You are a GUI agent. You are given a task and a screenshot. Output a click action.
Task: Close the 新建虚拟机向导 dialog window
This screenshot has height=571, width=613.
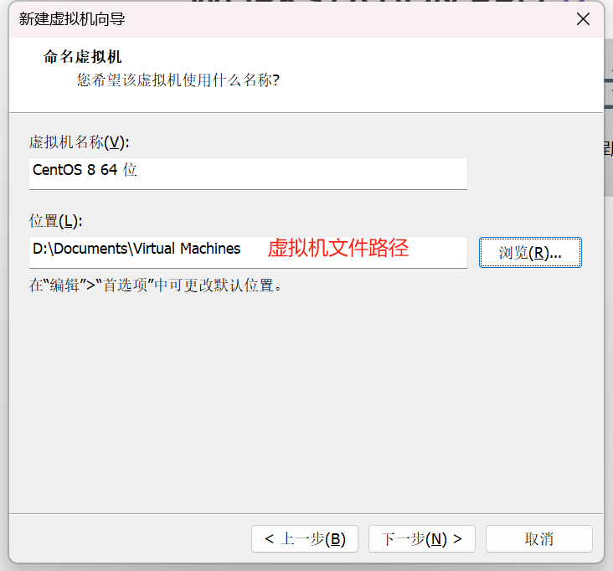(583, 19)
